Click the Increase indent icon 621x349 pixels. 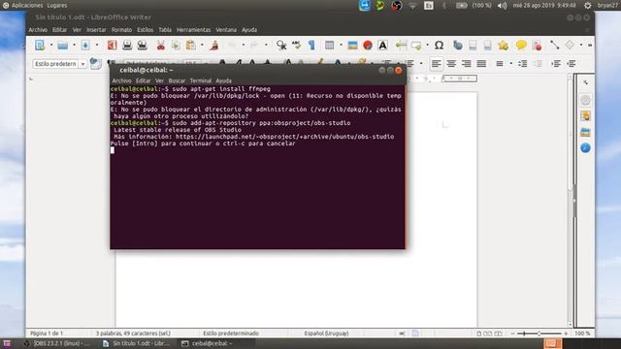pyautogui.click(x=556, y=64)
